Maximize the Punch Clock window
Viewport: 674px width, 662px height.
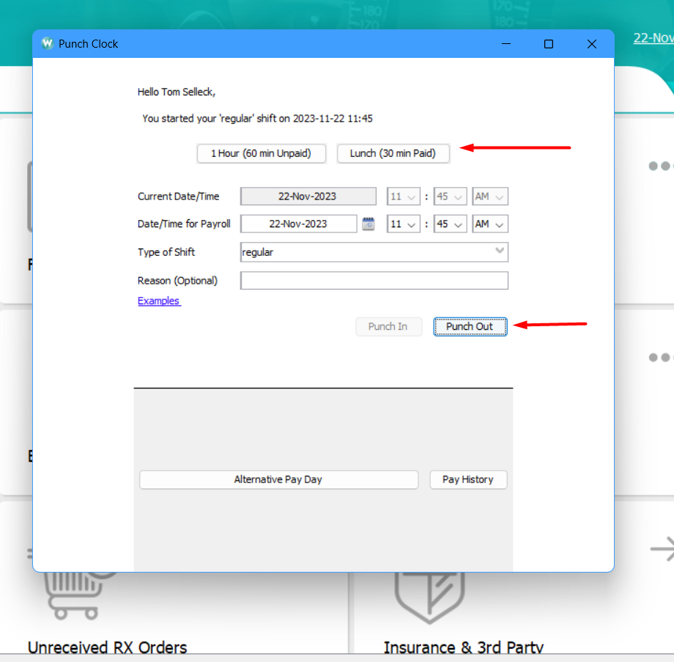[548, 44]
